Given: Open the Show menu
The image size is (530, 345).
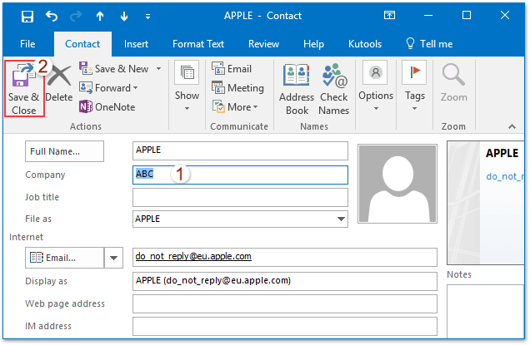Looking at the screenshot, I should (x=187, y=86).
